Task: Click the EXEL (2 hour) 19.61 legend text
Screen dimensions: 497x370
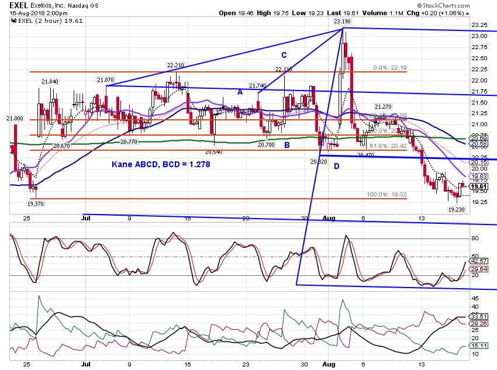Action: tap(50, 21)
